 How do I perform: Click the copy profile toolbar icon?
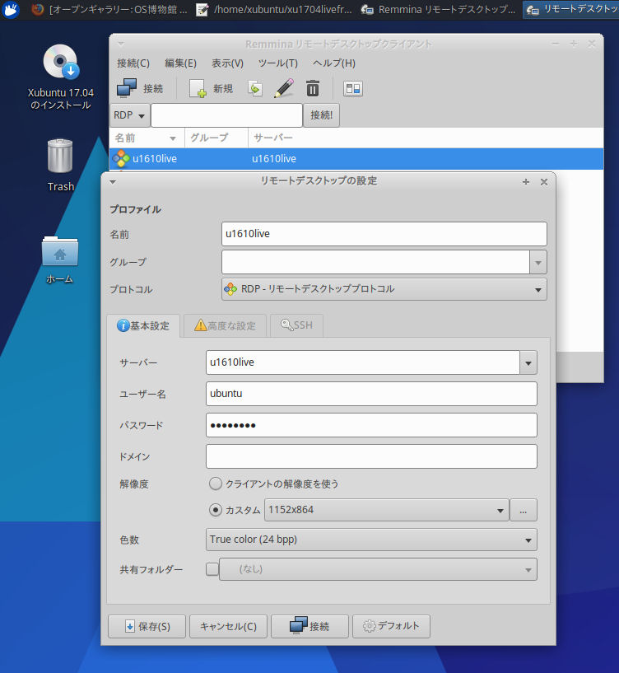(255, 88)
